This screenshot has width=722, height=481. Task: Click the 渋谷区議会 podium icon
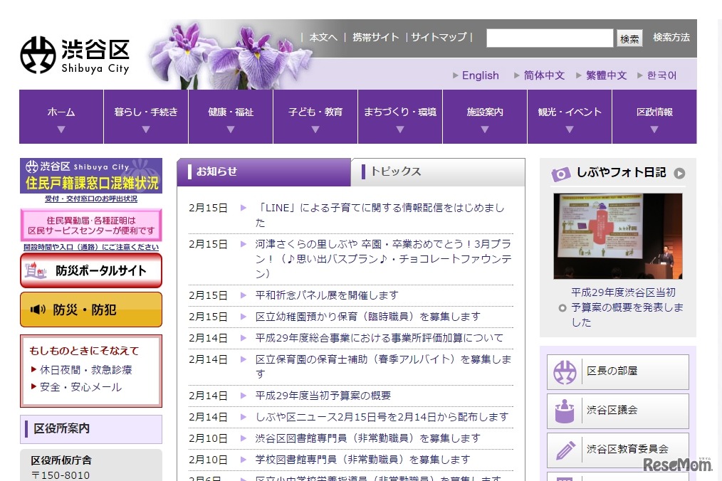pos(565,411)
